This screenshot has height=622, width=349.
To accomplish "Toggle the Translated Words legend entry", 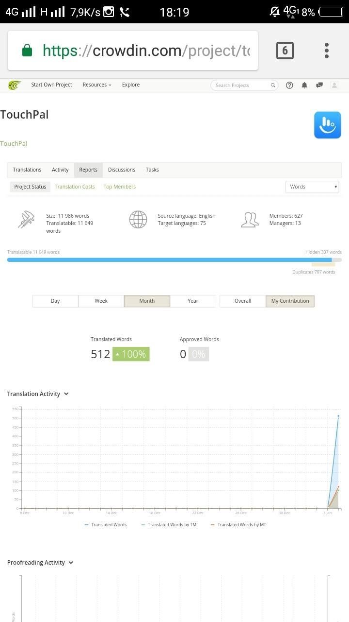I will tap(106, 524).
